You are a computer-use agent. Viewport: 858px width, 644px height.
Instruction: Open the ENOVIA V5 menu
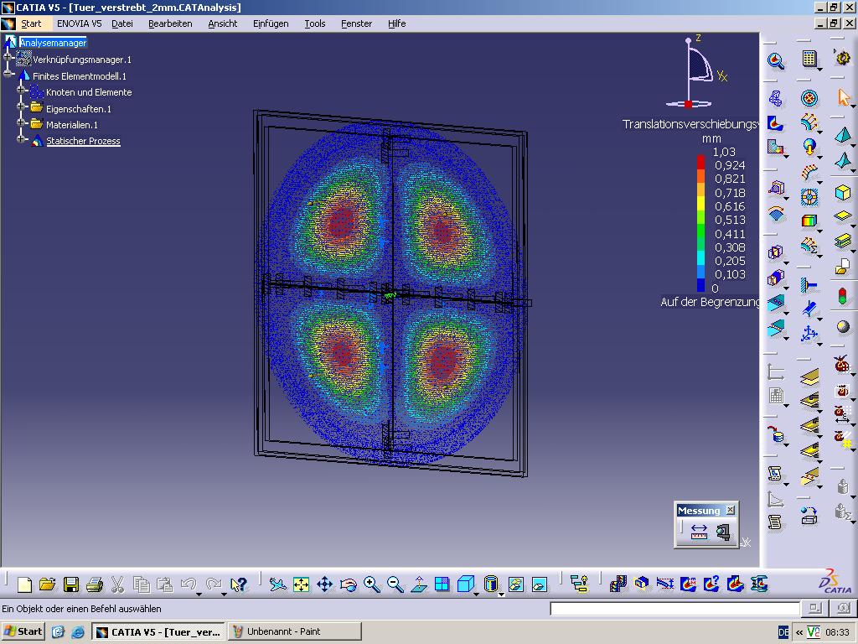pyautogui.click(x=80, y=23)
